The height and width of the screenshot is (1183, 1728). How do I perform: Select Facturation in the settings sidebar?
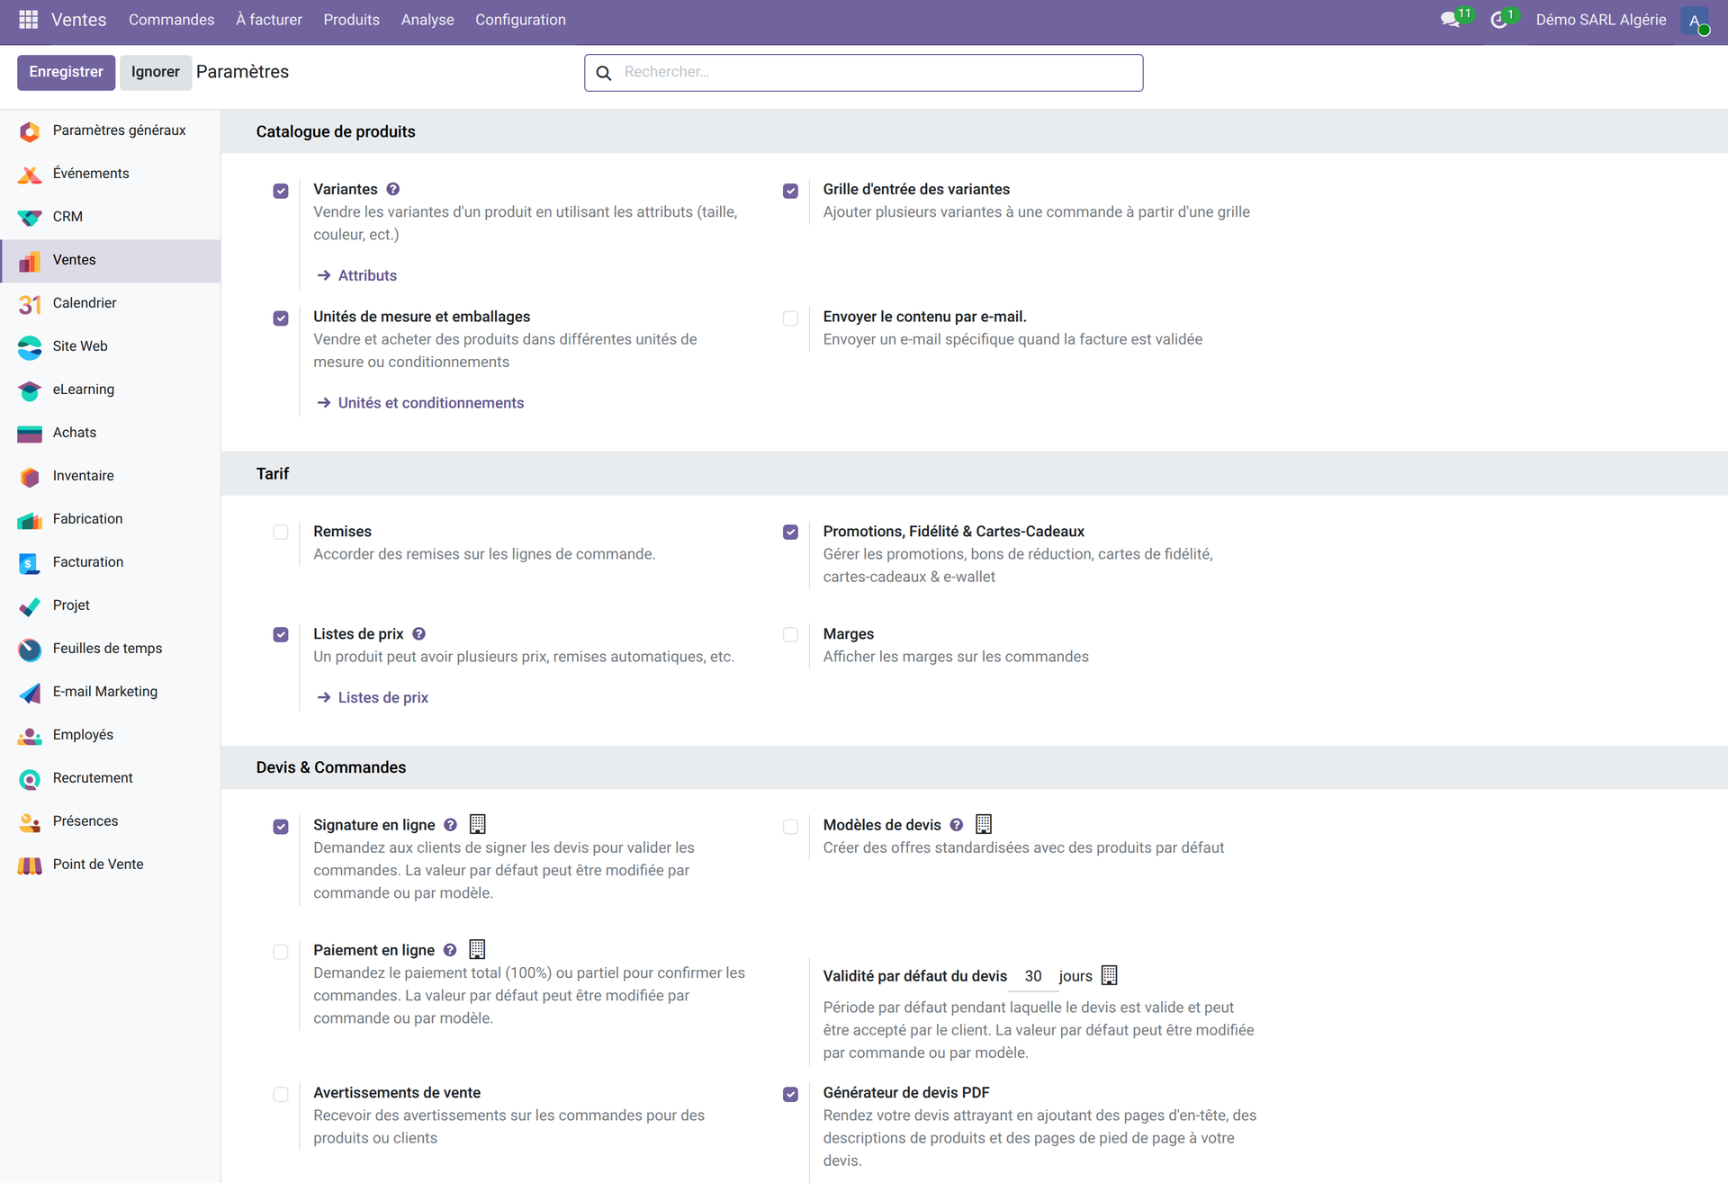[x=110, y=562]
